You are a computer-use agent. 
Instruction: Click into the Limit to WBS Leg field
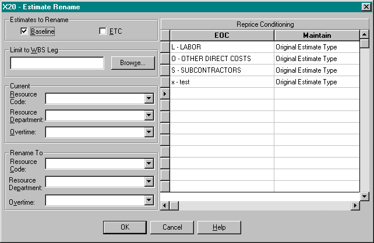click(57, 63)
